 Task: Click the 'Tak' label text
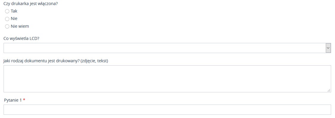(x=14, y=11)
